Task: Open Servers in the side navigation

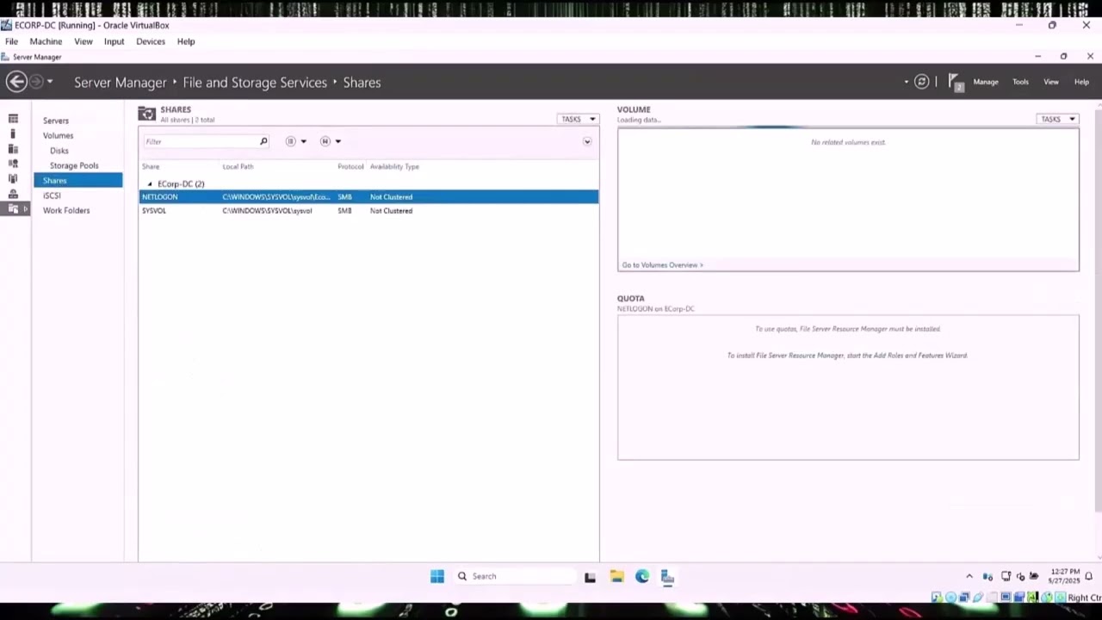Action: pos(56,121)
